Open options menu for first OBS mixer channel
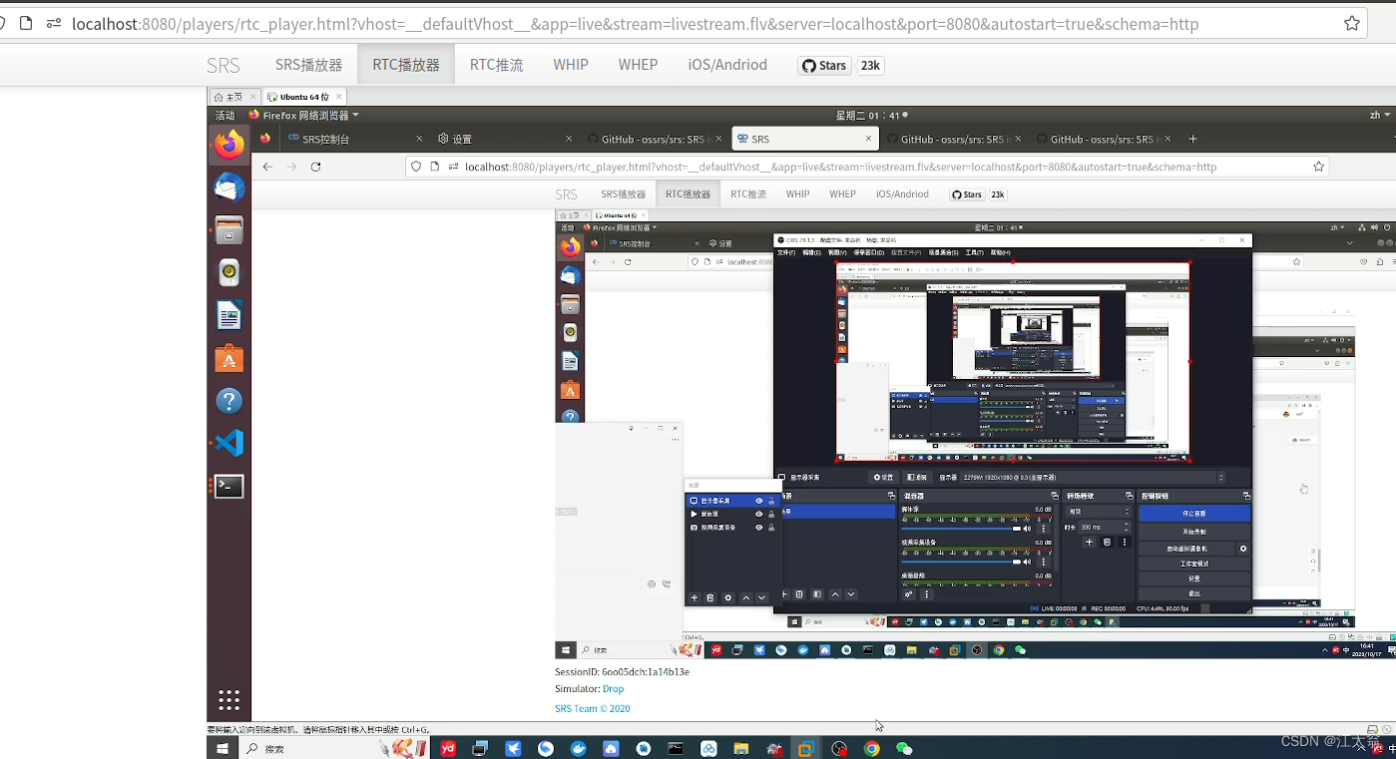Viewport: 1396px width, 759px height. click(x=1044, y=529)
